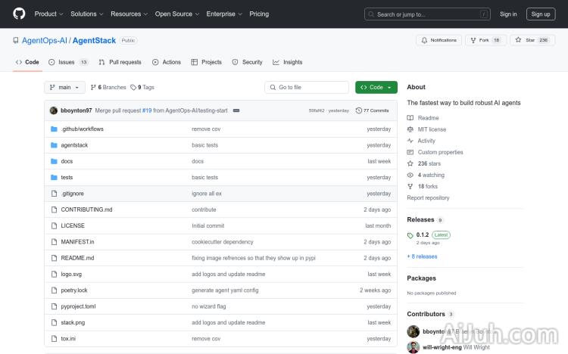The width and height of the screenshot is (568, 354).
Task: Click the eye icon beside 4 watching
Action: [x=410, y=175]
